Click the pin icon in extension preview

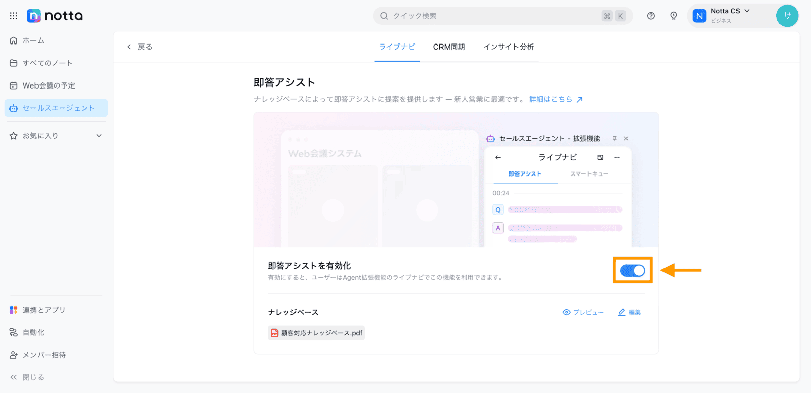615,138
